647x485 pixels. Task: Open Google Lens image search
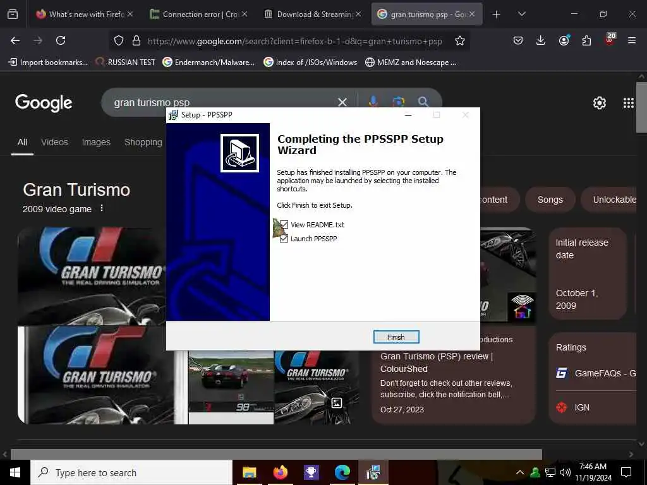[x=398, y=102]
